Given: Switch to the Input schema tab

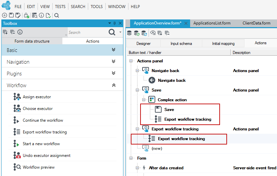Looking at the screenshot, I should click(x=181, y=44).
